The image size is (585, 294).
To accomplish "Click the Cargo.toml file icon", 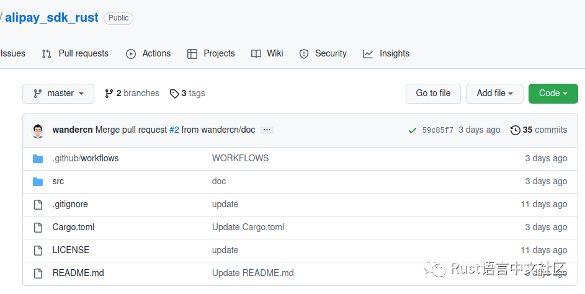I will tap(38, 227).
